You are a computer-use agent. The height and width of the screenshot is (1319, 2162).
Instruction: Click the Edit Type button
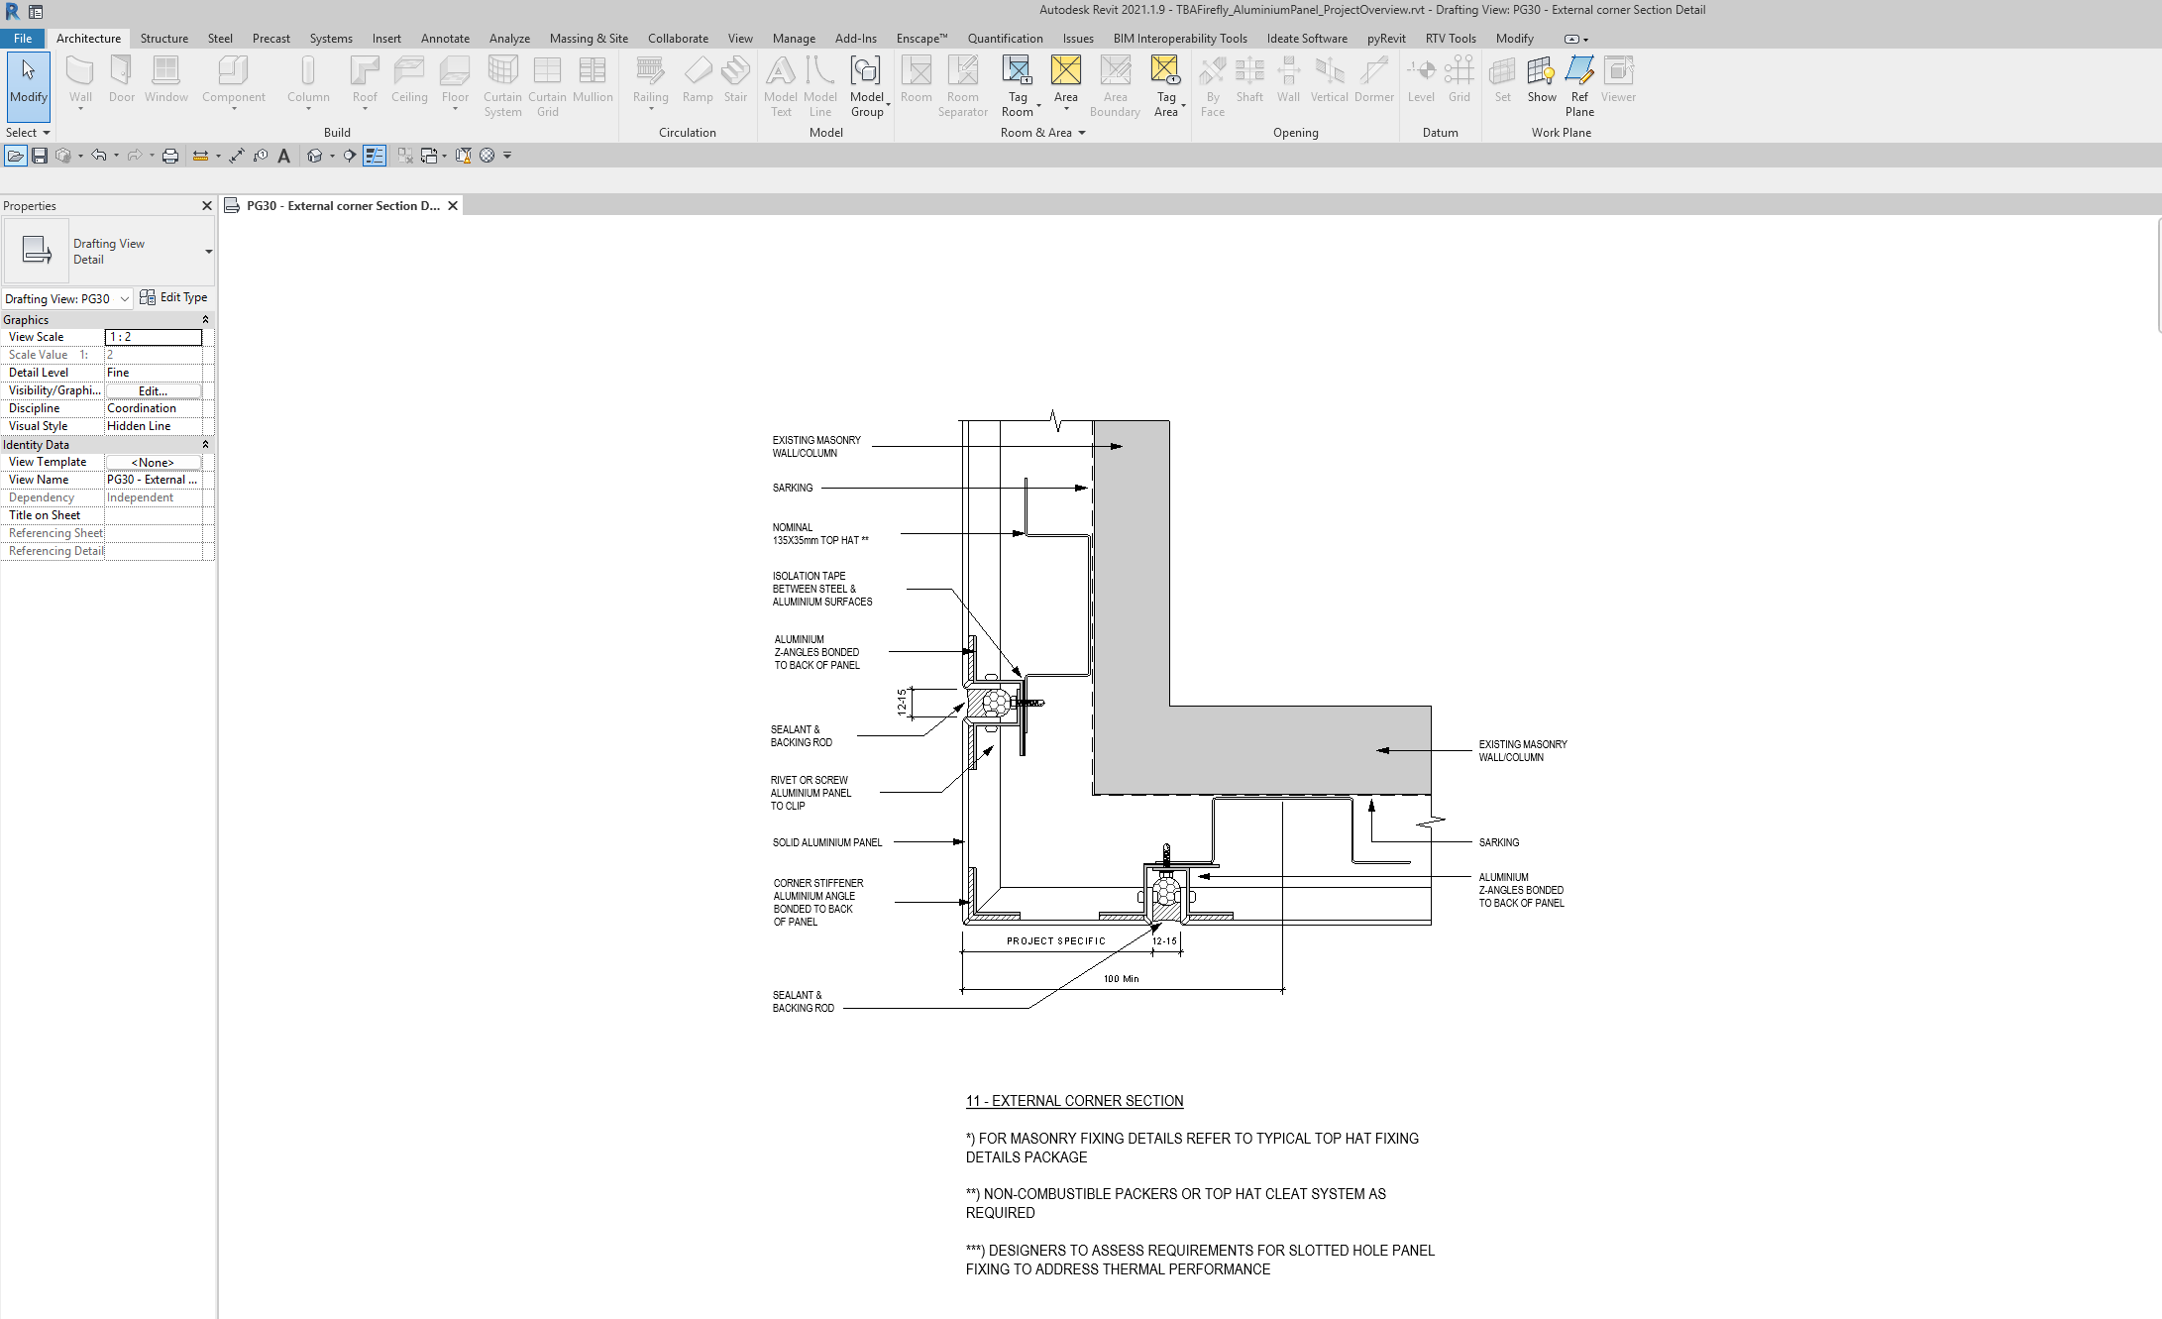(x=174, y=297)
